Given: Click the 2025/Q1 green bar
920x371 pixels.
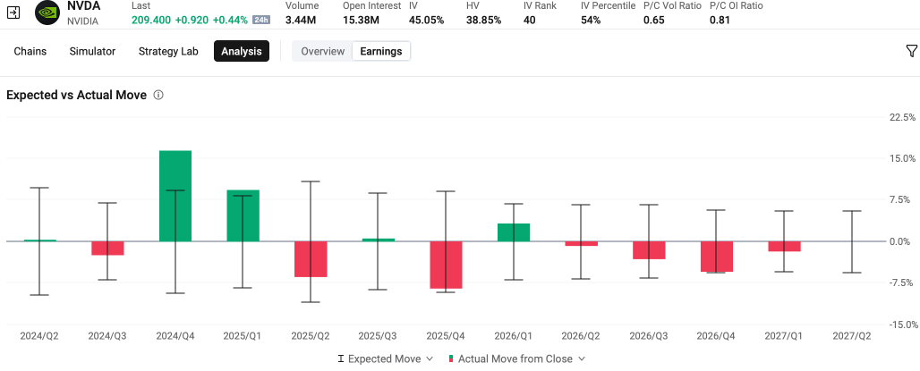Looking at the screenshot, I should [243, 215].
